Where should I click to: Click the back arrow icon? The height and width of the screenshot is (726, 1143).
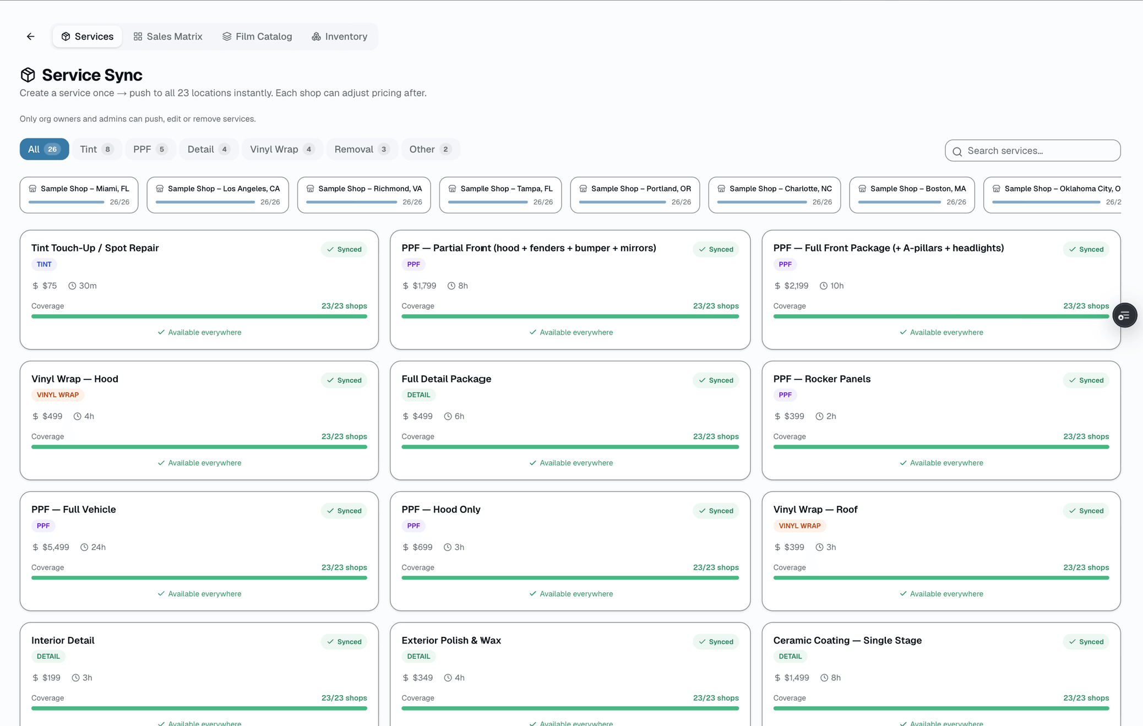(x=30, y=36)
